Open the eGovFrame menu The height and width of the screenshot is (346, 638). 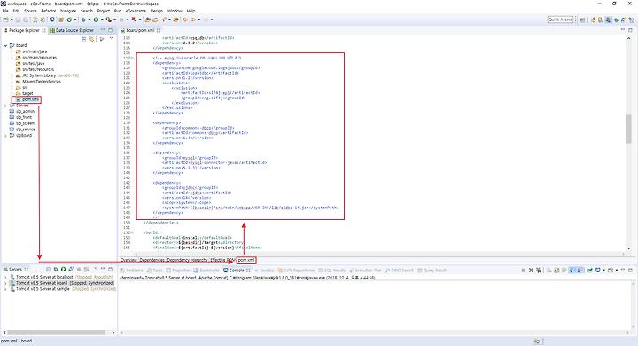point(136,11)
